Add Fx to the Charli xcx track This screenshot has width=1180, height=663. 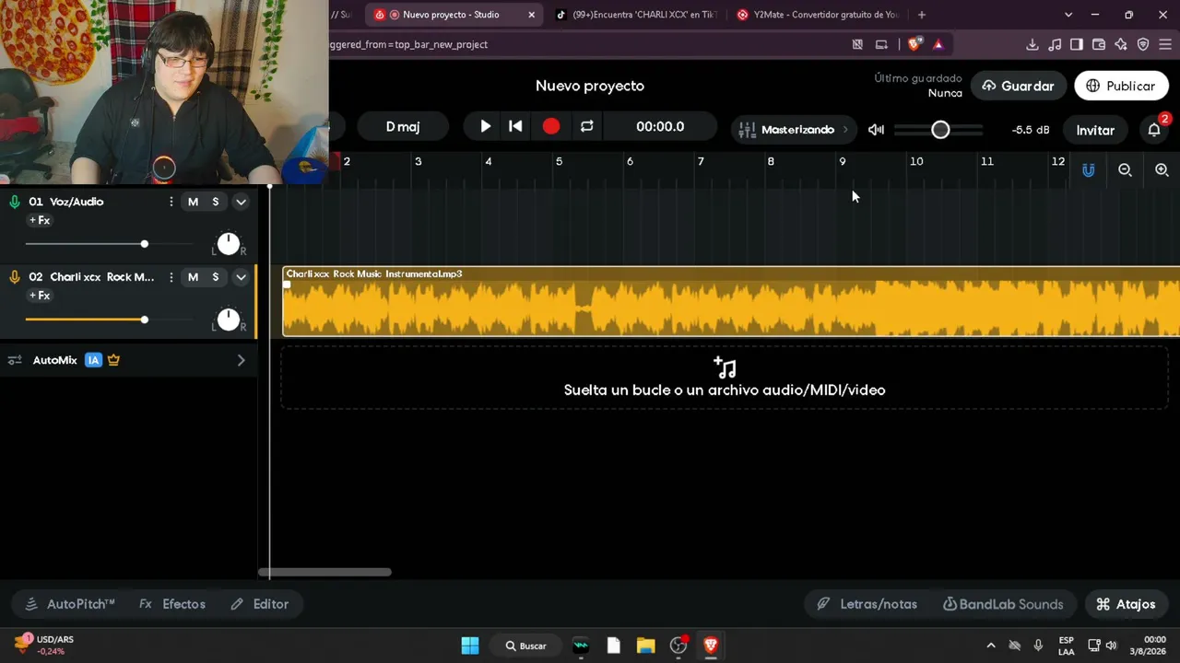pyautogui.click(x=40, y=296)
